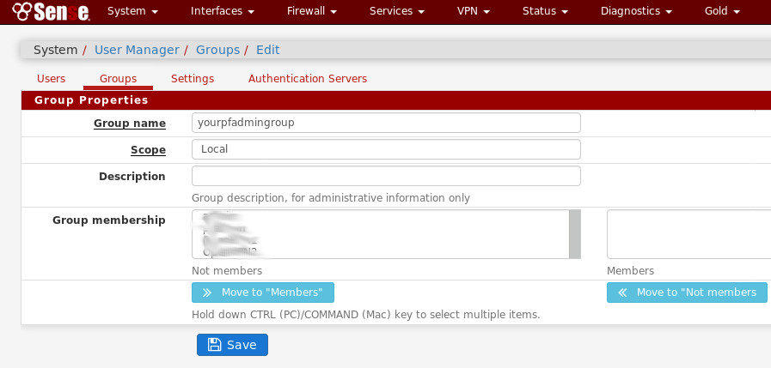Click the User Manager breadcrumb link

tap(137, 50)
